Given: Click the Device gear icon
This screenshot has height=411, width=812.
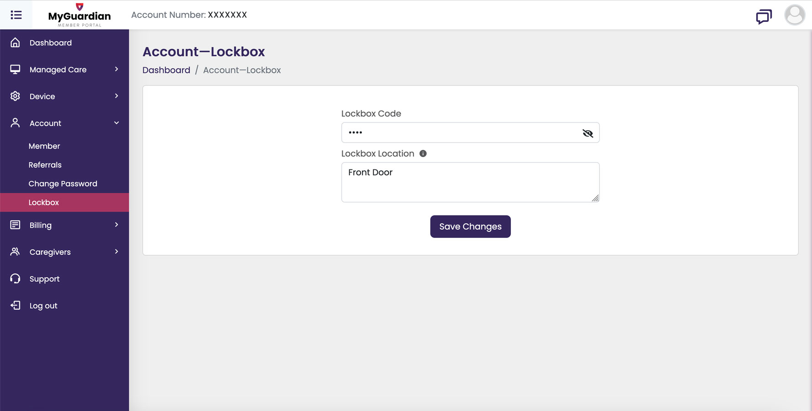Looking at the screenshot, I should point(15,96).
